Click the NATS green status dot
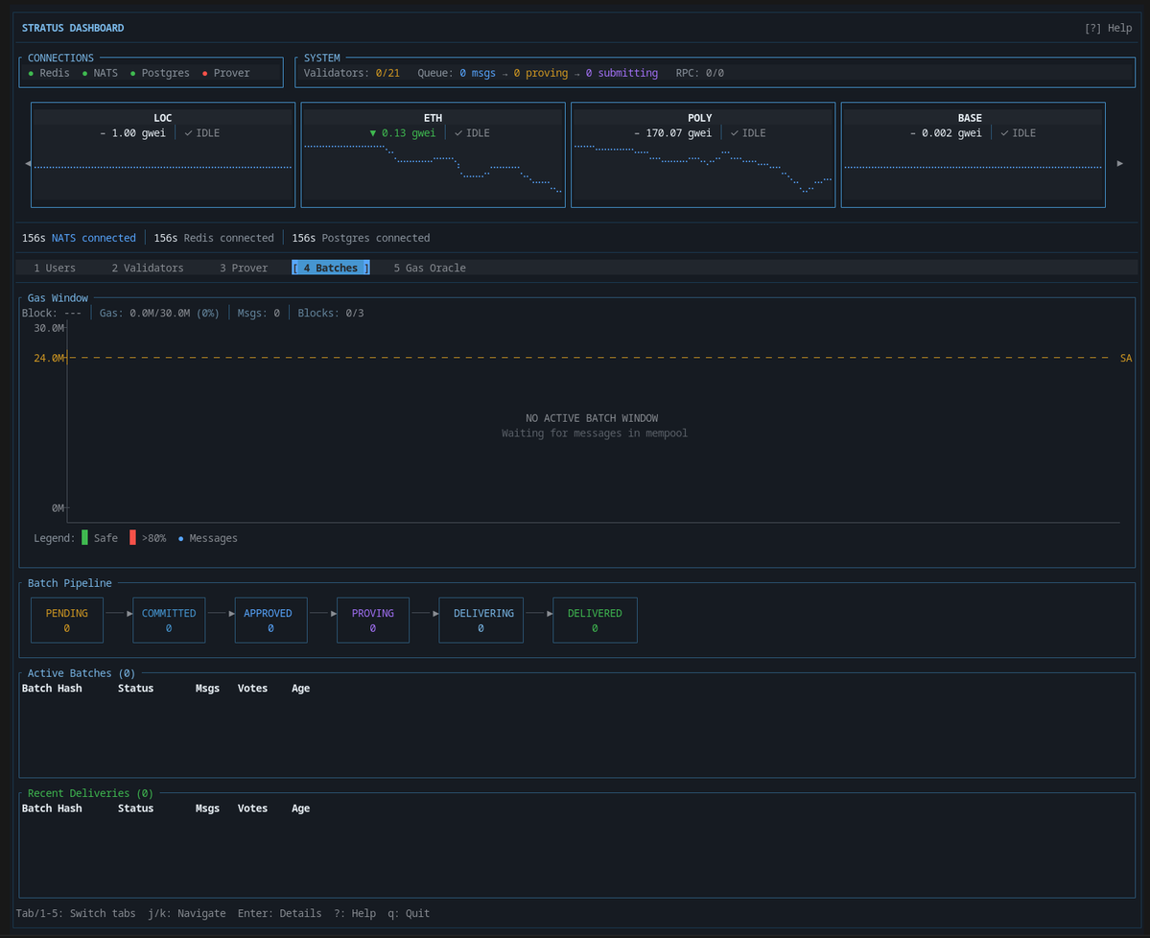 pyautogui.click(x=85, y=73)
